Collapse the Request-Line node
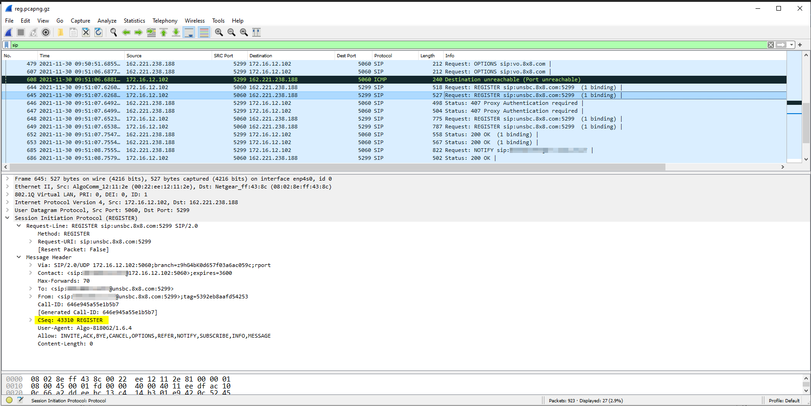811x406 pixels. coord(19,226)
